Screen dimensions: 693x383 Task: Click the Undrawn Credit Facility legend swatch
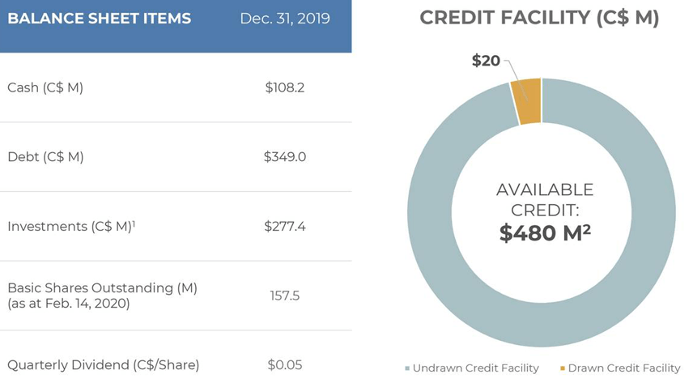pos(407,368)
